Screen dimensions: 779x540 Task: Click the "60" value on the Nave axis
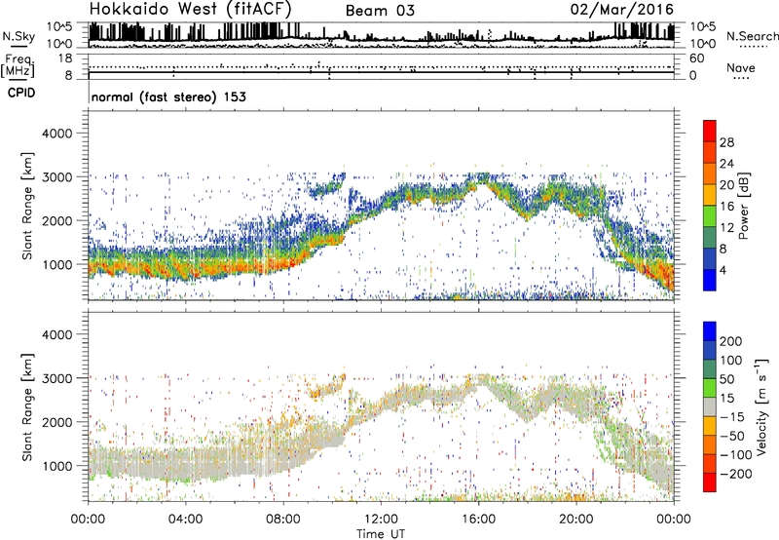pos(696,58)
